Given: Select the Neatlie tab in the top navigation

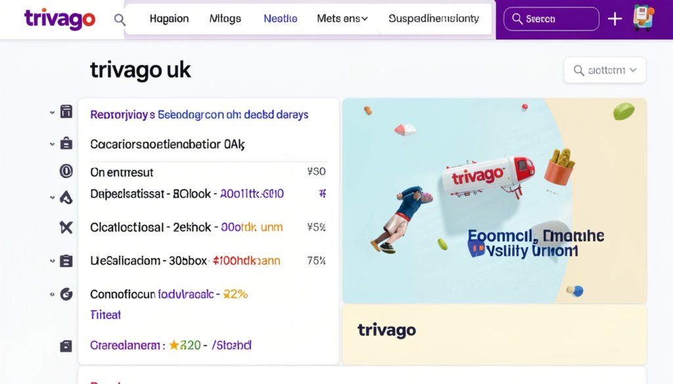Looking at the screenshot, I should point(280,19).
